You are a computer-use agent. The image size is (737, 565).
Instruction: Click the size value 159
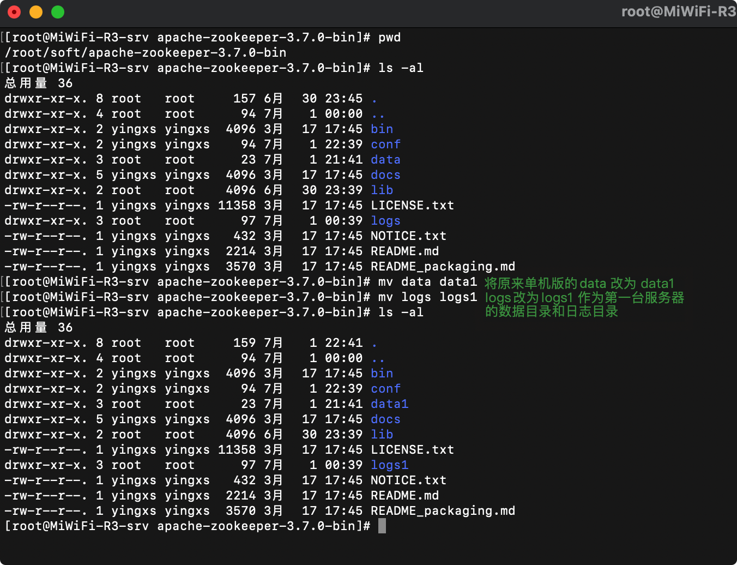(x=245, y=343)
